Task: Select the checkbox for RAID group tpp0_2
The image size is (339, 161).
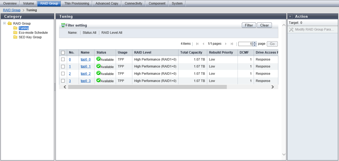Action: [63, 74]
